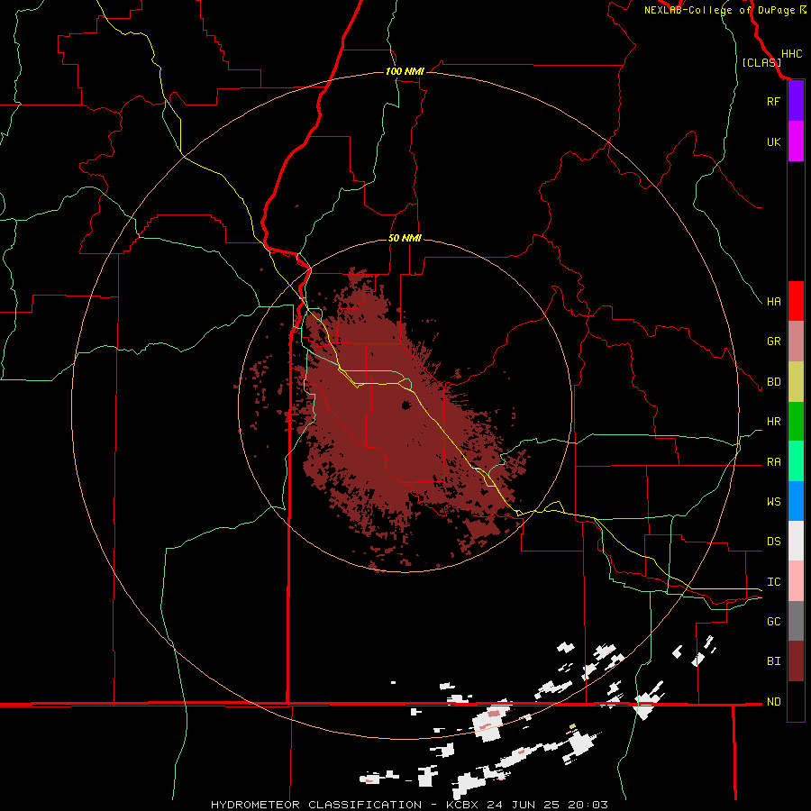Click the DS legend label

(x=773, y=542)
